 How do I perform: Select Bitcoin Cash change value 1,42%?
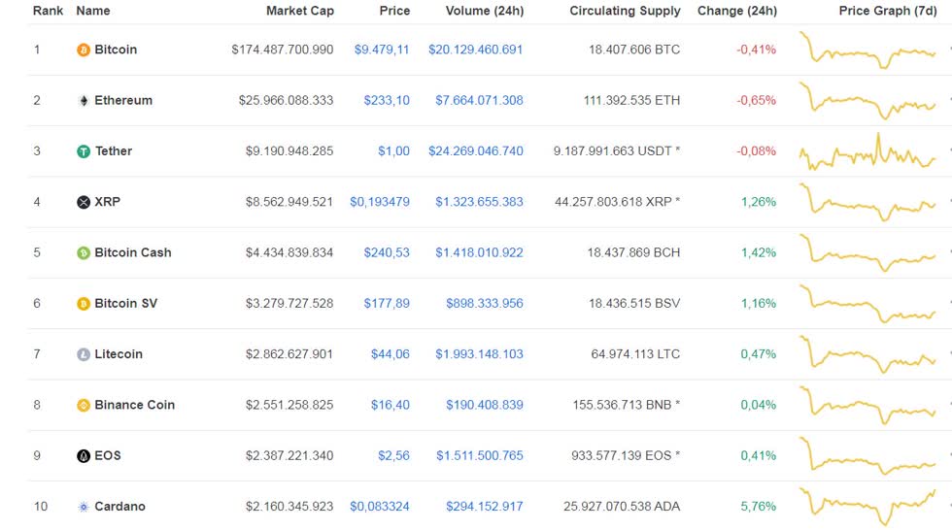click(x=759, y=253)
